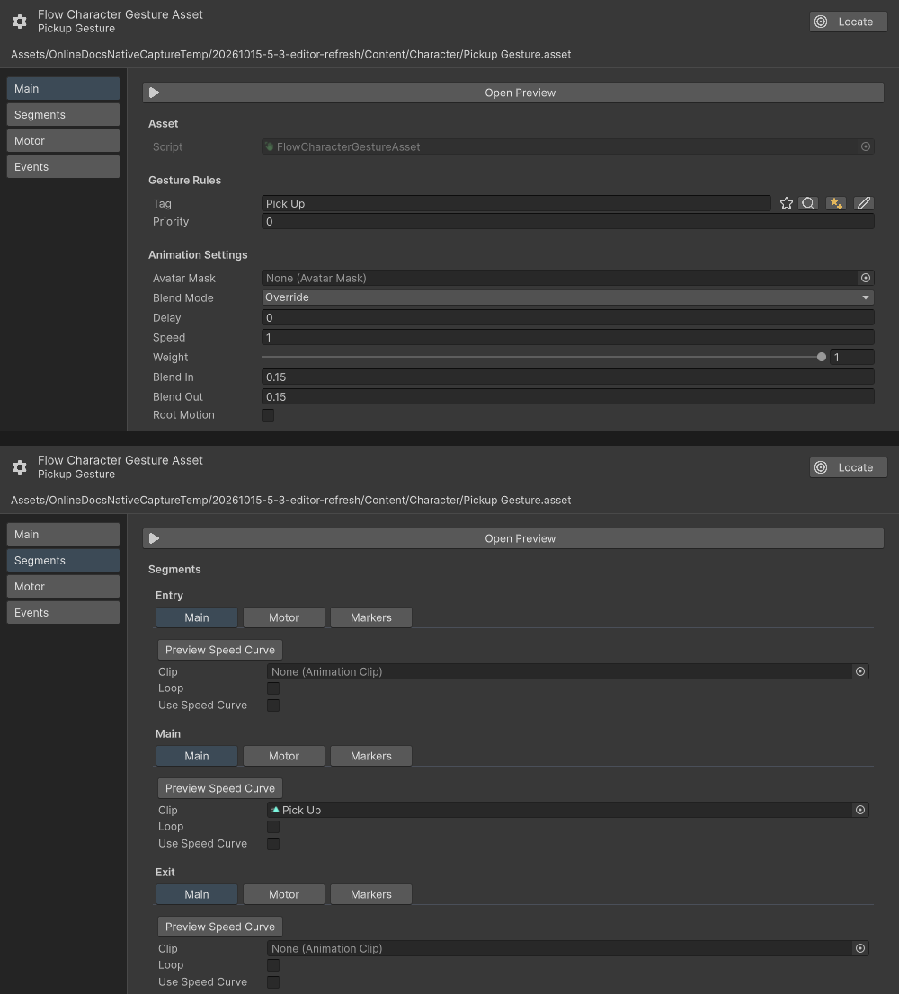Click the Weight slider handle
The height and width of the screenshot is (994, 899).
pyautogui.click(x=822, y=357)
